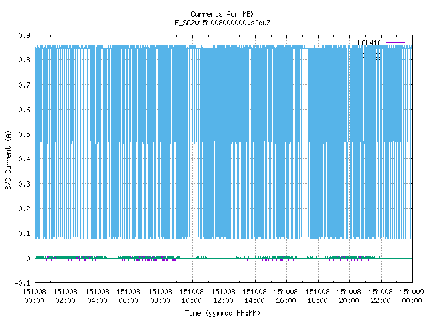Click the x-axis time label "18:00"
Screen dimensions: 425x319
(x=317, y=300)
